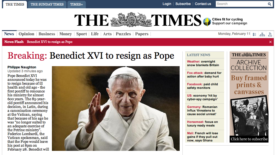Image resolution: width=276 pixels, height=155 pixels.
Task: Click the Pope Benedict photo
Action: pyautogui.click(x=116, y=108)
